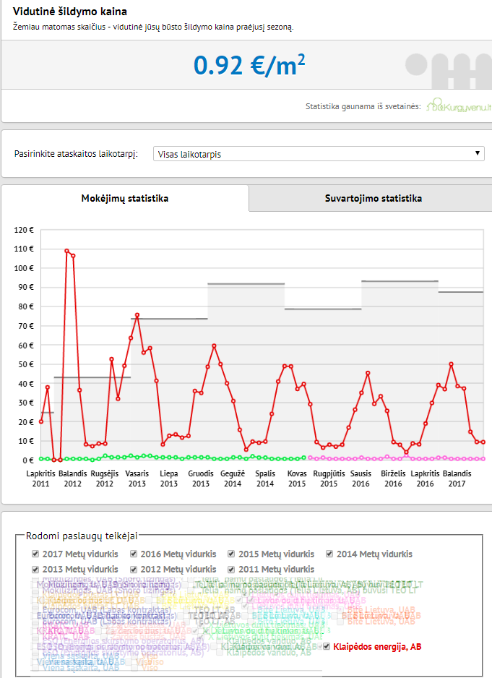492x678 pixels.
Task: Click the 0.92 €/m² price figure
Action: coord(249,65)
